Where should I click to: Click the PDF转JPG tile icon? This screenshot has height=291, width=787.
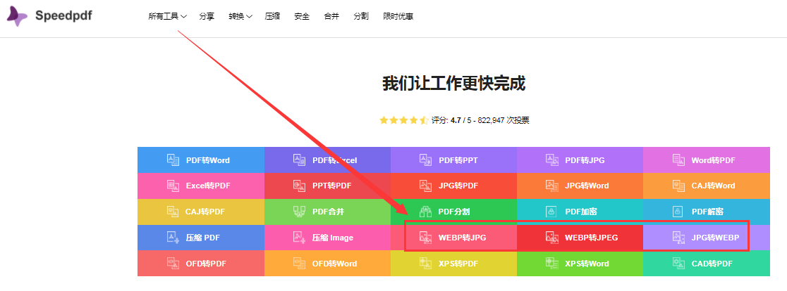click(x=552, y=160)
